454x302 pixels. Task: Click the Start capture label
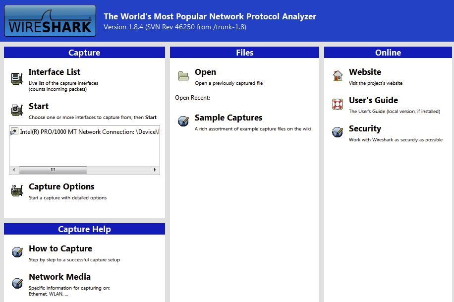[40, 106]
